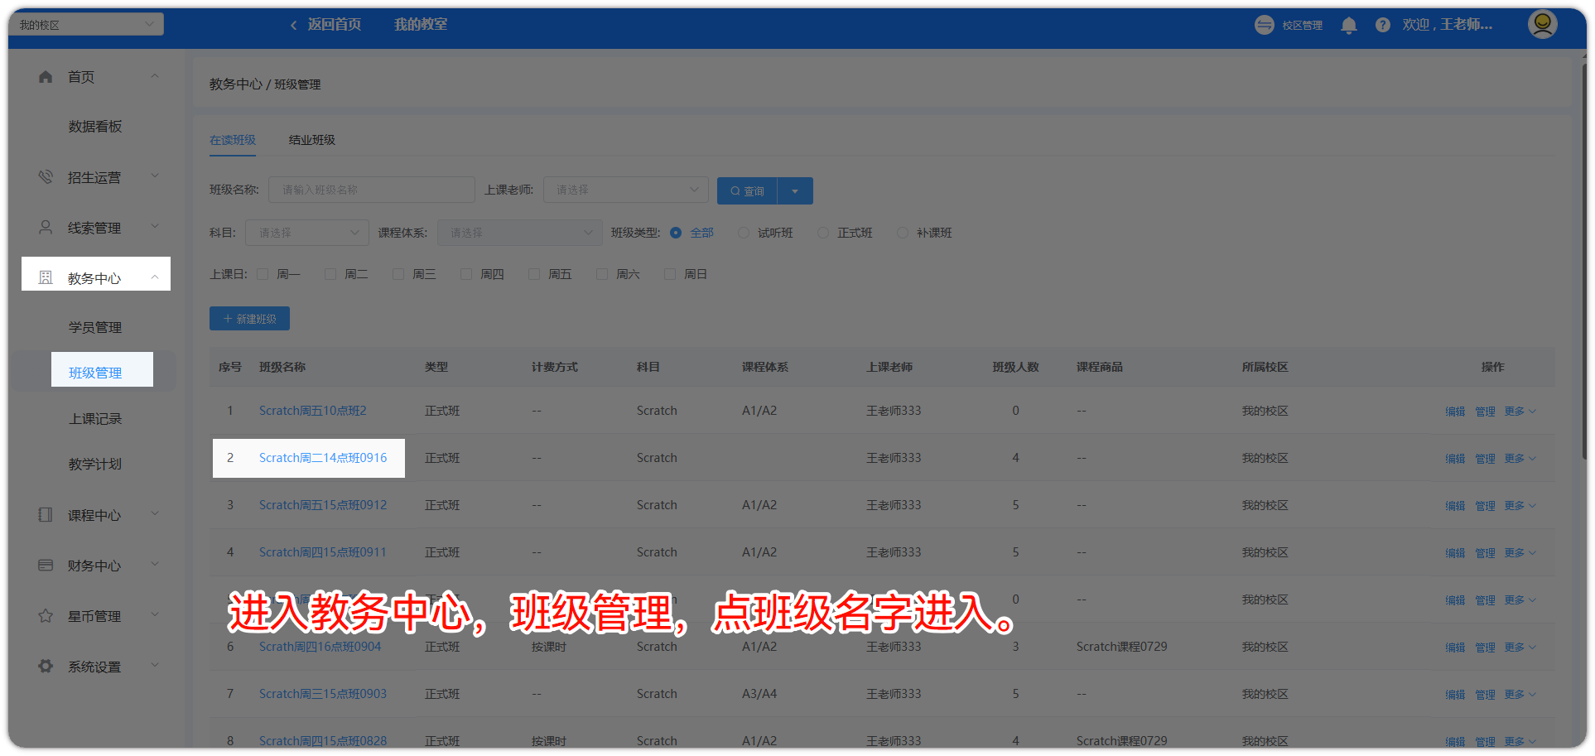
Task: Expand the 课程中心 menu chevron
Action: pos(155,514)
